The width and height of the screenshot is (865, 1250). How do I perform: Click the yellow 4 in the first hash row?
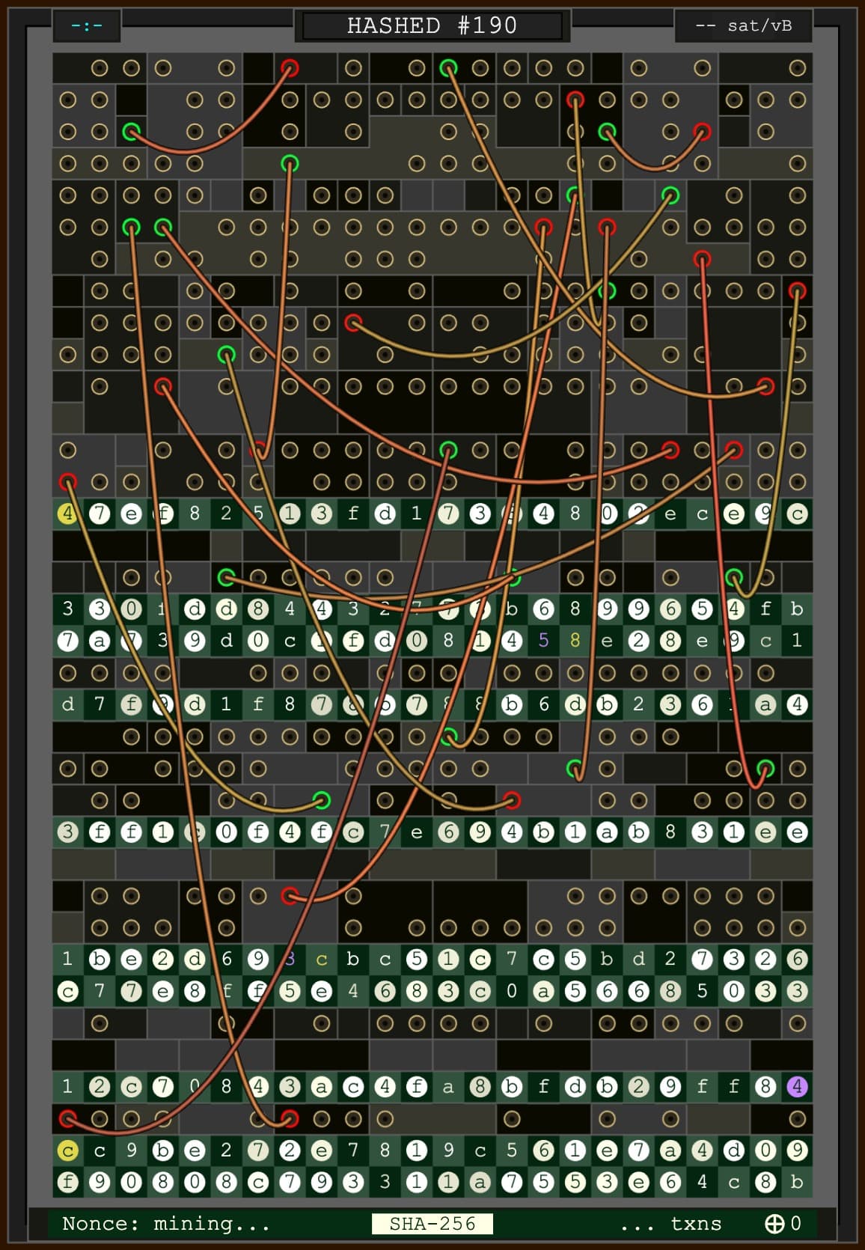pos(68,513)
